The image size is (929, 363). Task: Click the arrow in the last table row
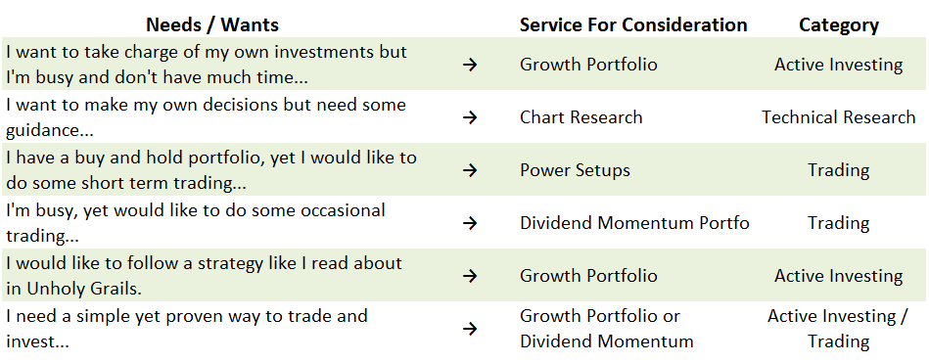pyautogui.click(x=470, y=329)
